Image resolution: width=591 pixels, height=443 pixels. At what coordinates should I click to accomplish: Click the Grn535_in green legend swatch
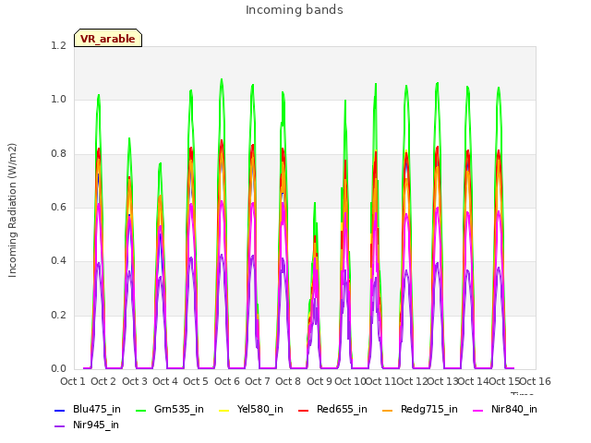[140, 410]
